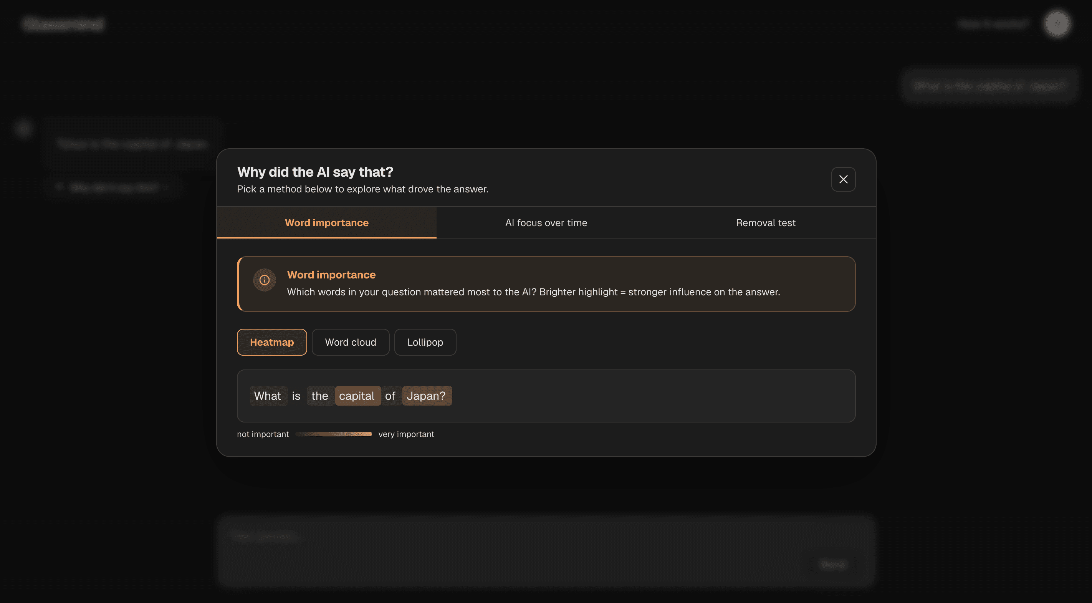Click the word is in heatmap
Screen dimensions: 1092x603
click(x=296, y=396)
